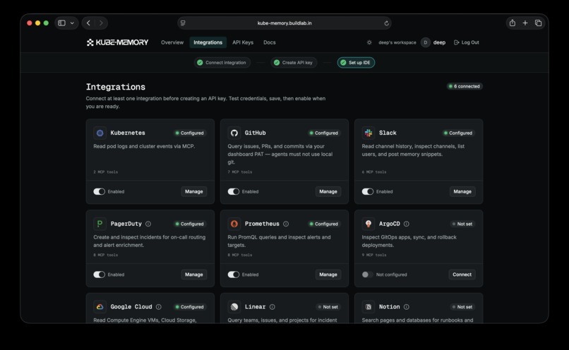Expand the sidebar options dropdown arrow
Viewport: 569px width, 350px height.
click(72, 23)
